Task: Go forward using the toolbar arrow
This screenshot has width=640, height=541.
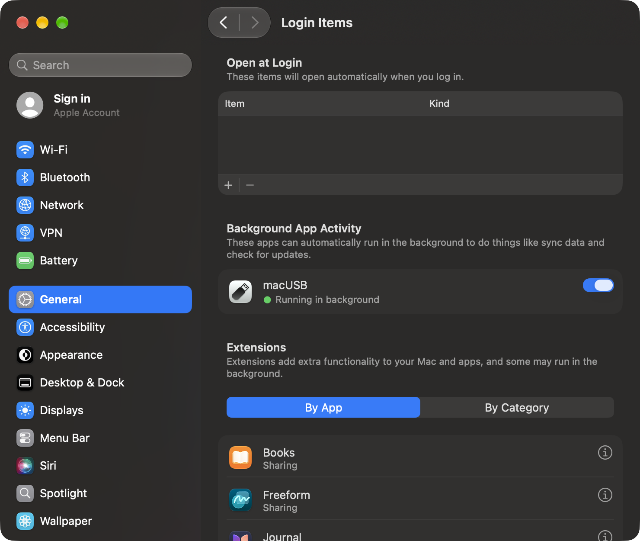Action: coord(255,23)
